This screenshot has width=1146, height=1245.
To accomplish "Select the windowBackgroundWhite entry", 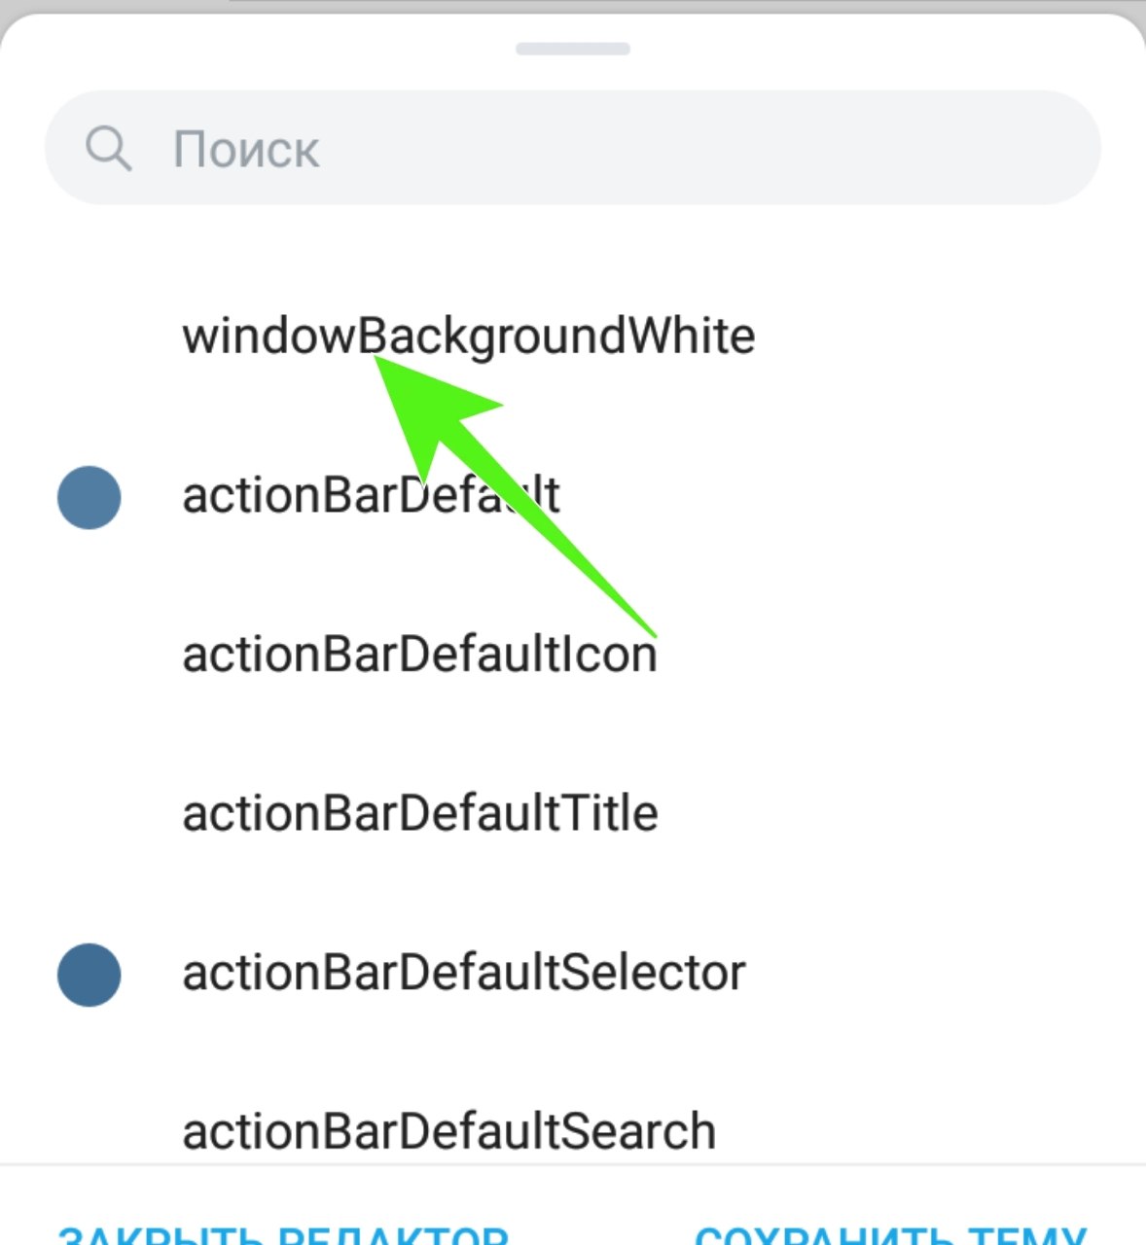I will (x=573, y=336).
